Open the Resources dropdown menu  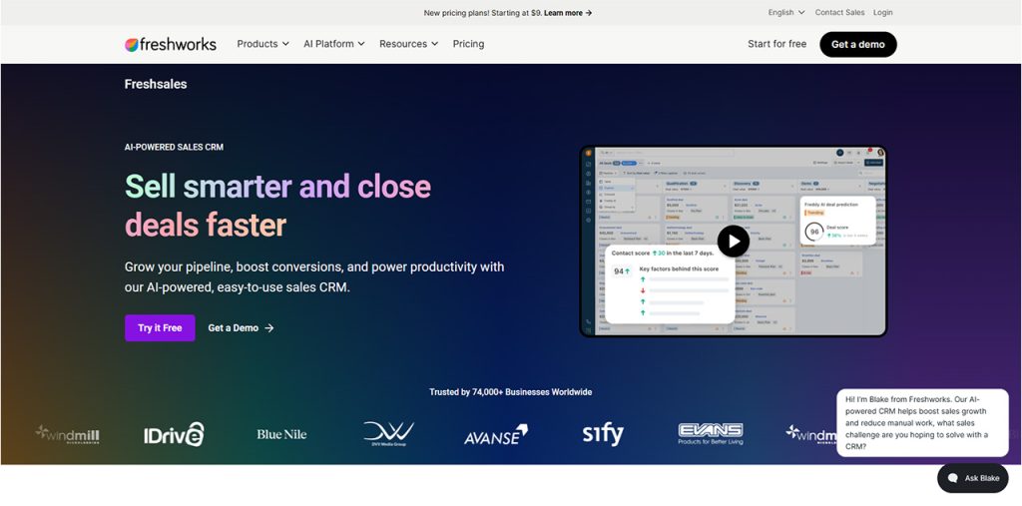pos(408,44)
